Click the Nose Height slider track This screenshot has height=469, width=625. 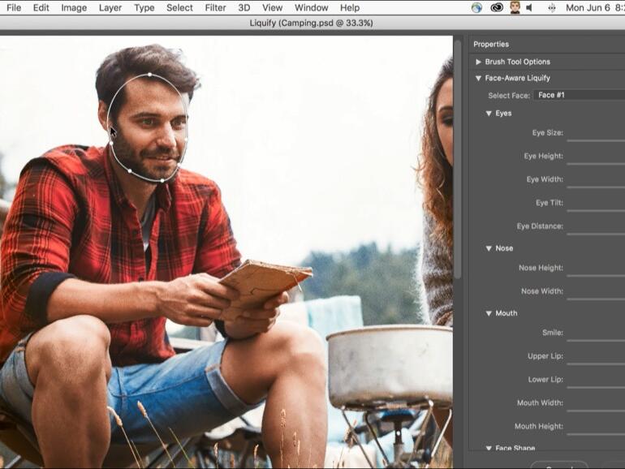pos(596,275)
